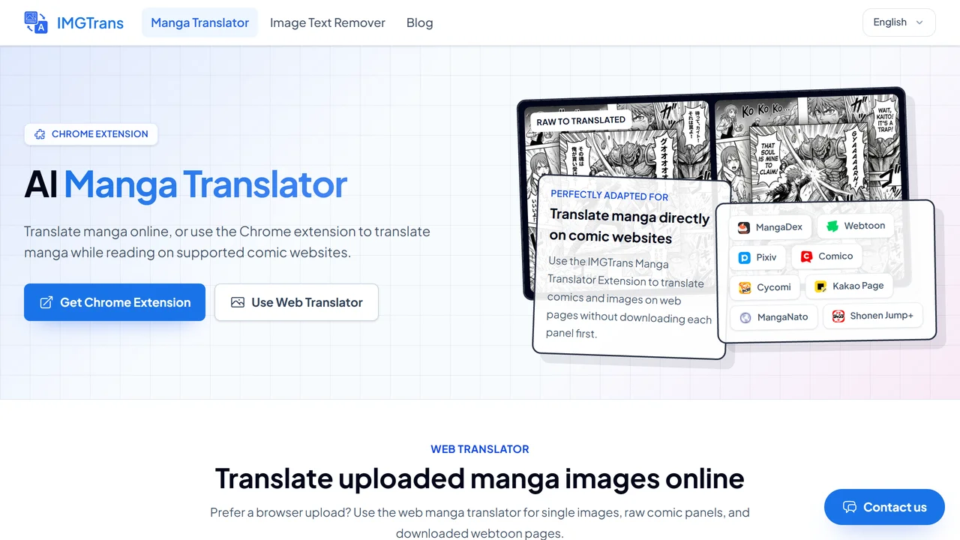
Task: Go to the Blog page
Action: click(419, 22)
